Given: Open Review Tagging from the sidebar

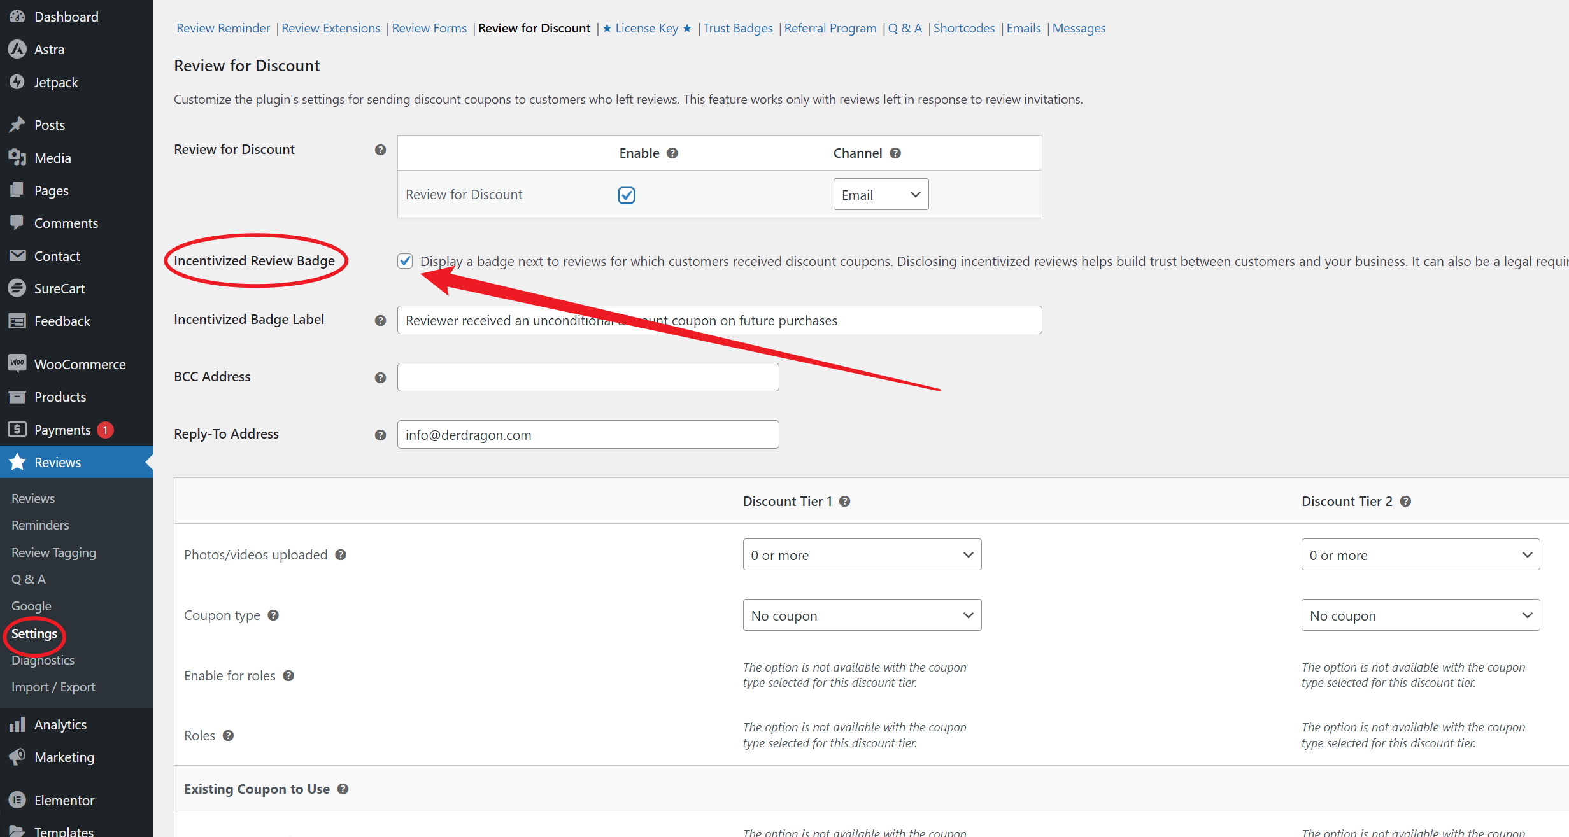Looking at the screenshot, I should [x=53, y=552].
